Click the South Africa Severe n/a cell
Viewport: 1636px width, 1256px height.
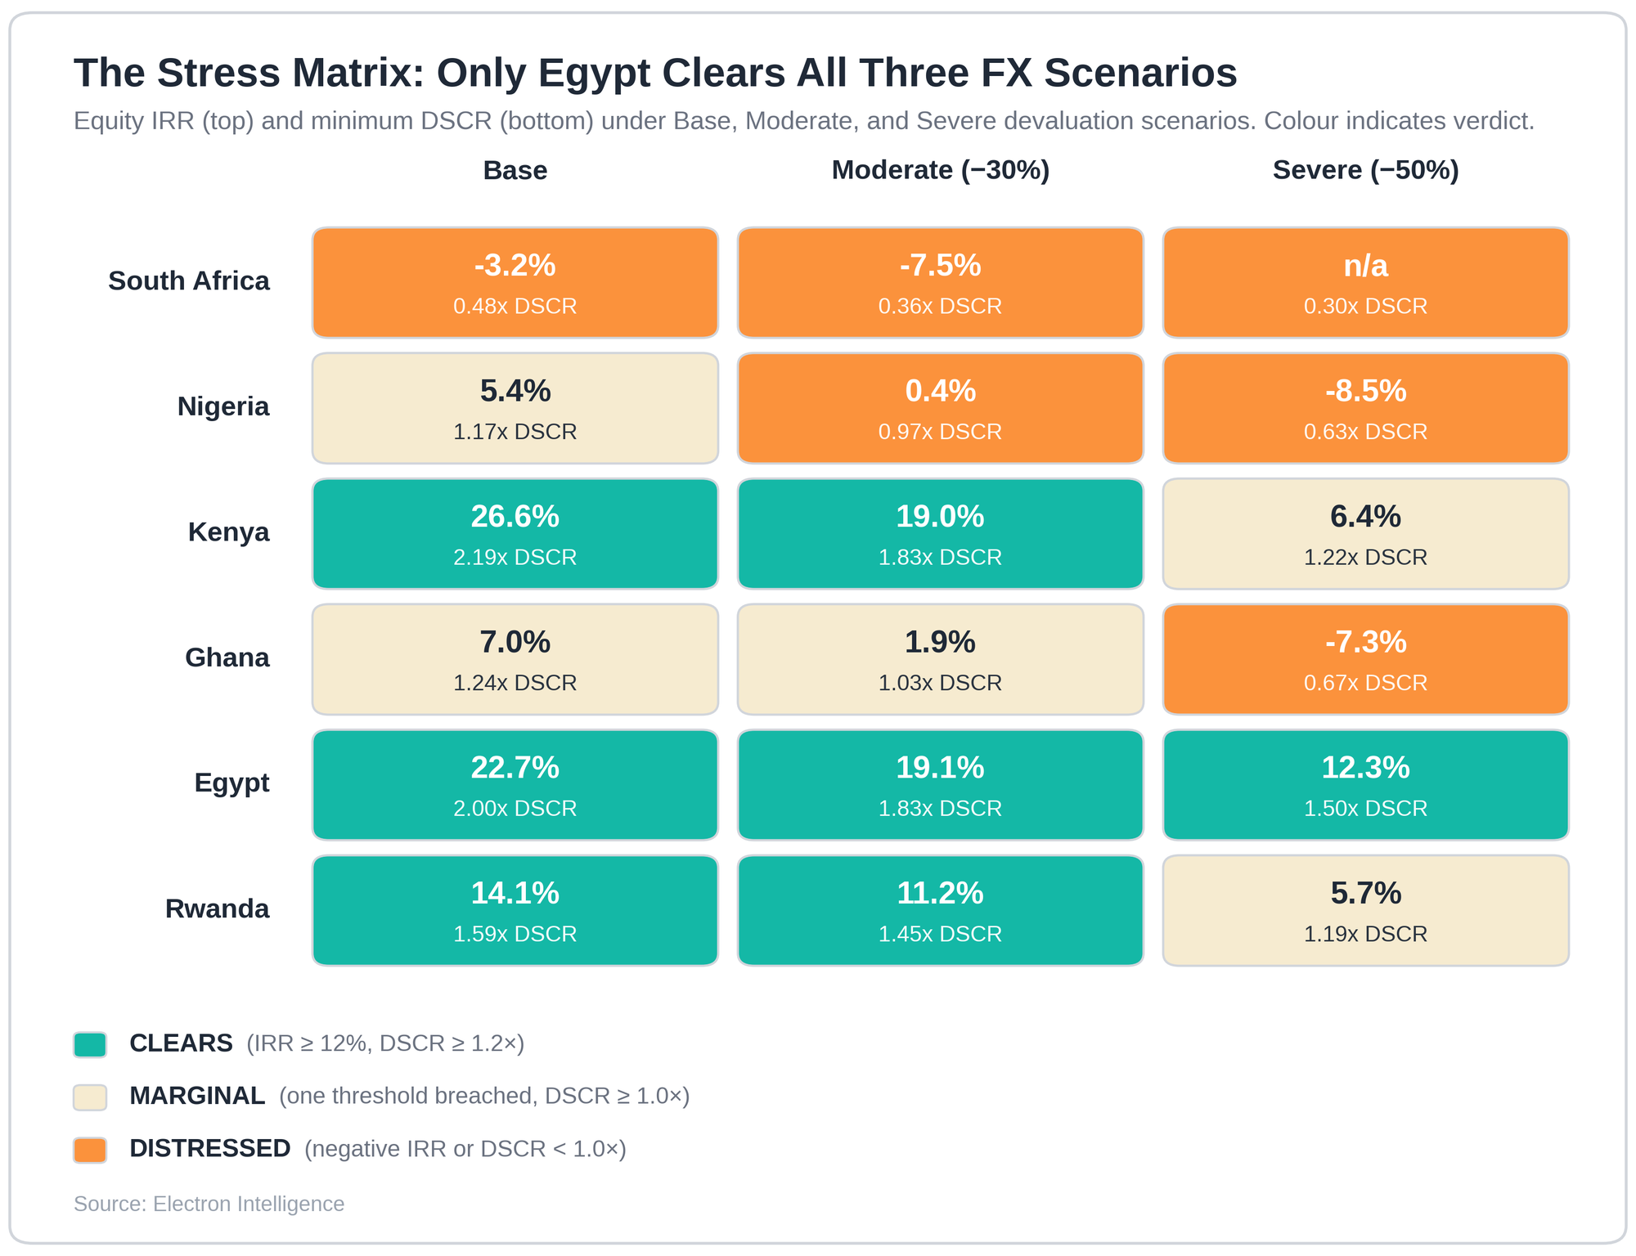point(1366,283)
